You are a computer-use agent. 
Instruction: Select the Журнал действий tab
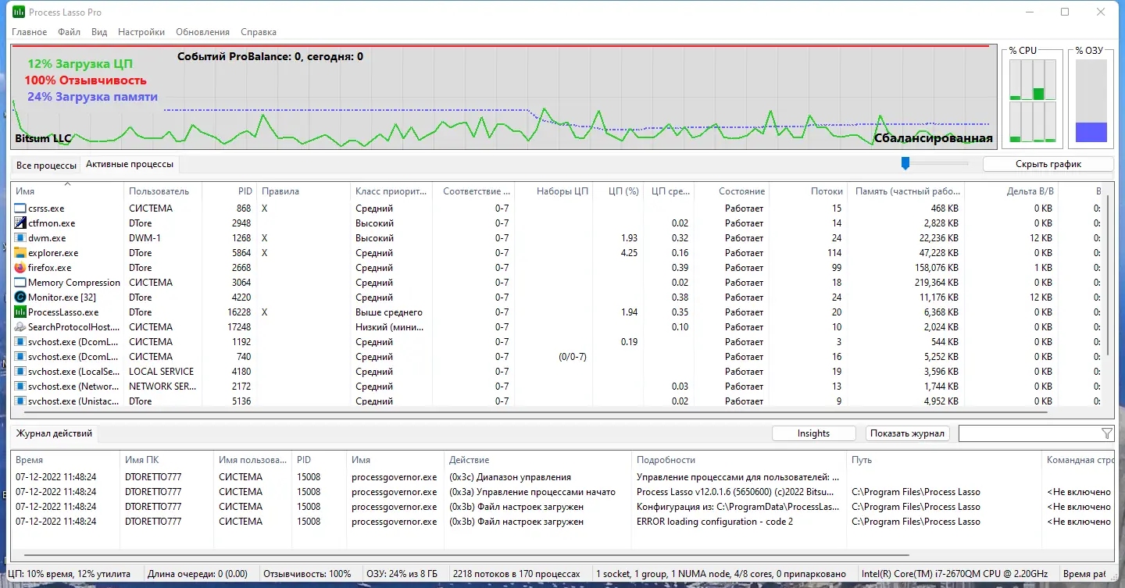coord(55,433)
